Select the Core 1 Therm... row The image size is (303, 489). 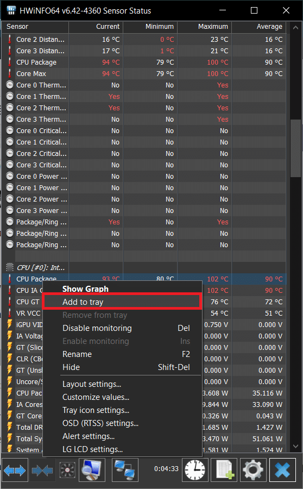coord(144,96)
